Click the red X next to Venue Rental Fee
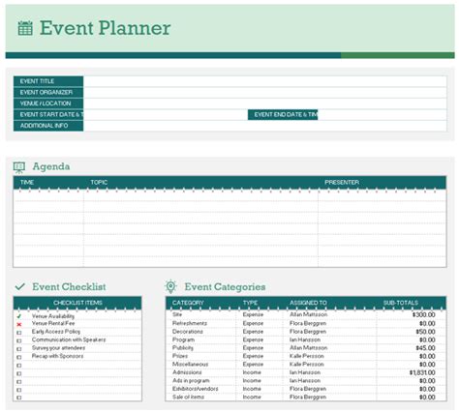The height and width of the screenshot is (413, 459). pos(19,324)
